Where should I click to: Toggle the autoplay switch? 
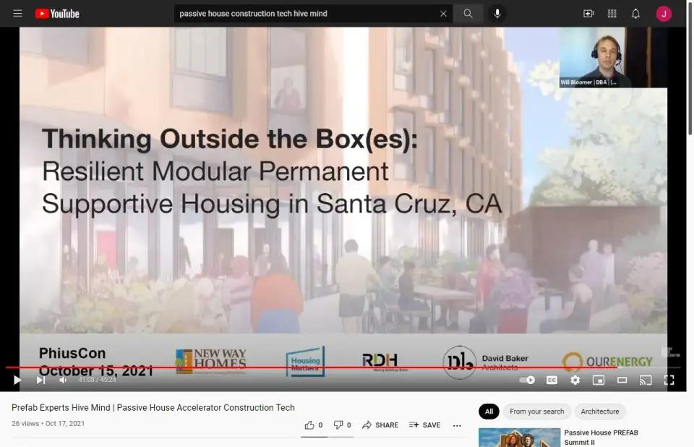click(528, 380)
